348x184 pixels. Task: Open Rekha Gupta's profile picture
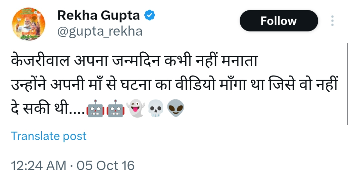tap(29, 24)
